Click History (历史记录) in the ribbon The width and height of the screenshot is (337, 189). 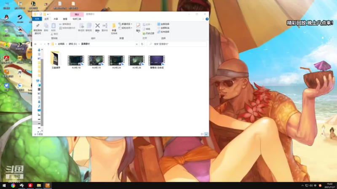(x=149, y=34)
